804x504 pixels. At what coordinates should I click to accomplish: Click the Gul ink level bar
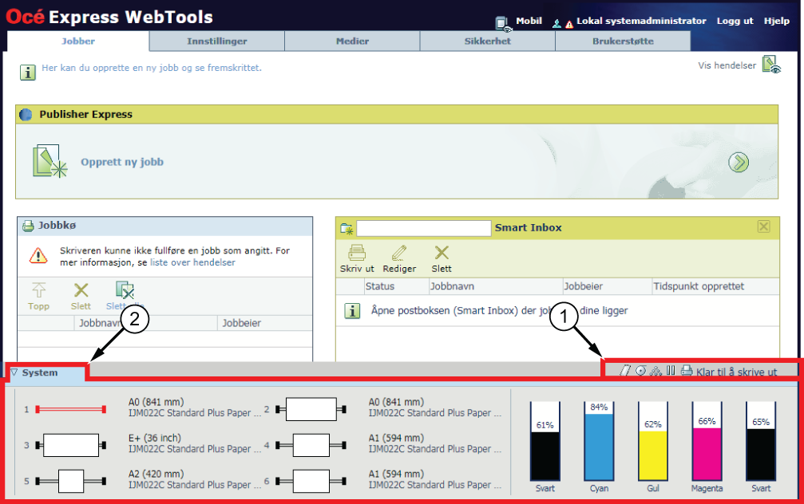pos(653,441)
